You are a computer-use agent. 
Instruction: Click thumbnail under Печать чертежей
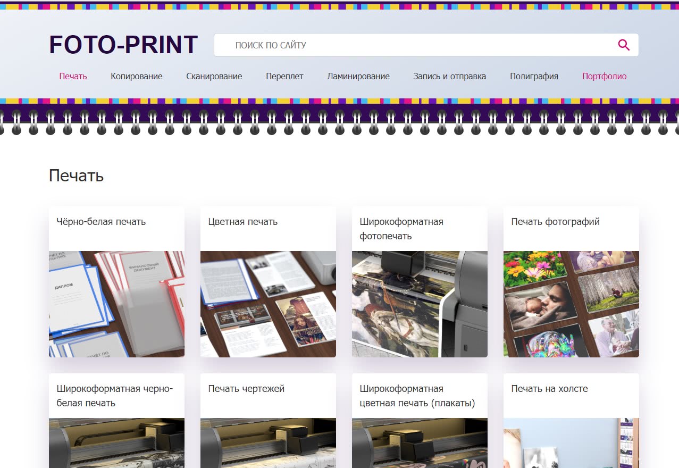pos(268,443)
